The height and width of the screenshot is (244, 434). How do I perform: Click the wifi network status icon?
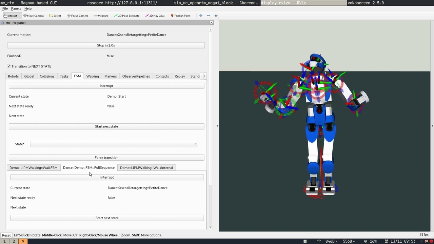pos(319,241)
